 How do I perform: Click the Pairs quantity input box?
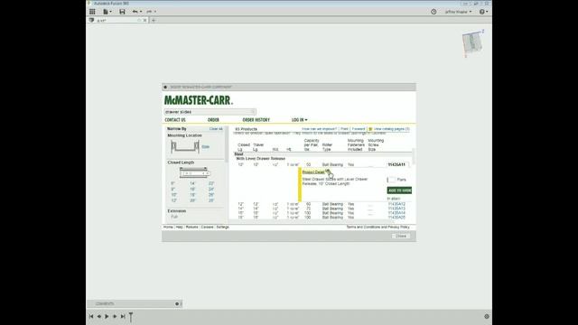click(391, 180)
